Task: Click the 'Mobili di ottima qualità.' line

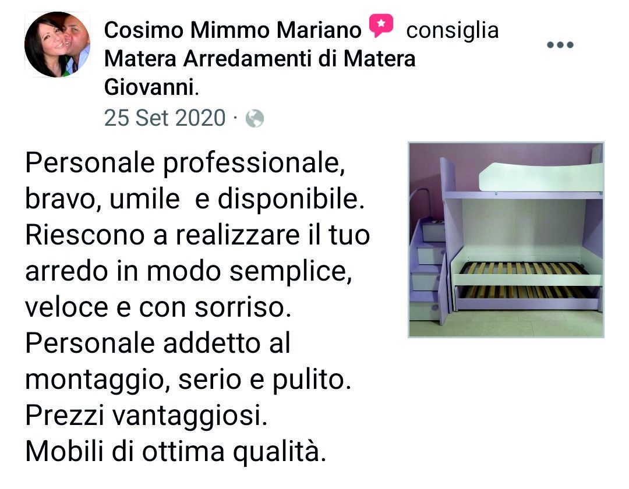Action: [x=176, y=452]
